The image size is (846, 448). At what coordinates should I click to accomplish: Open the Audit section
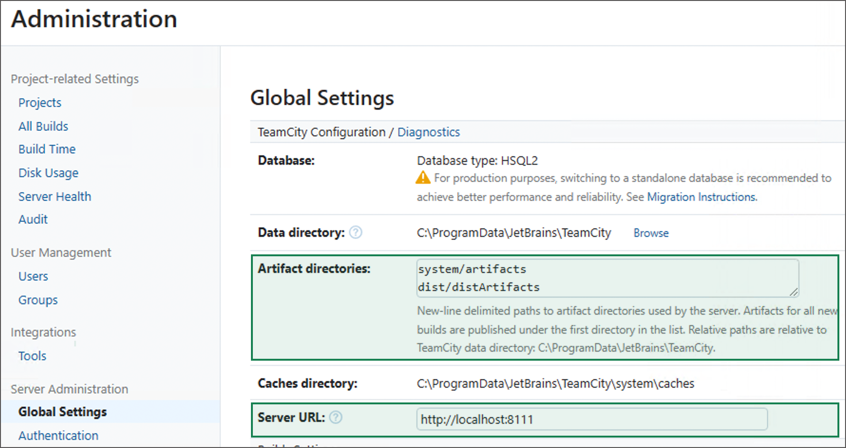coord(33,219)
